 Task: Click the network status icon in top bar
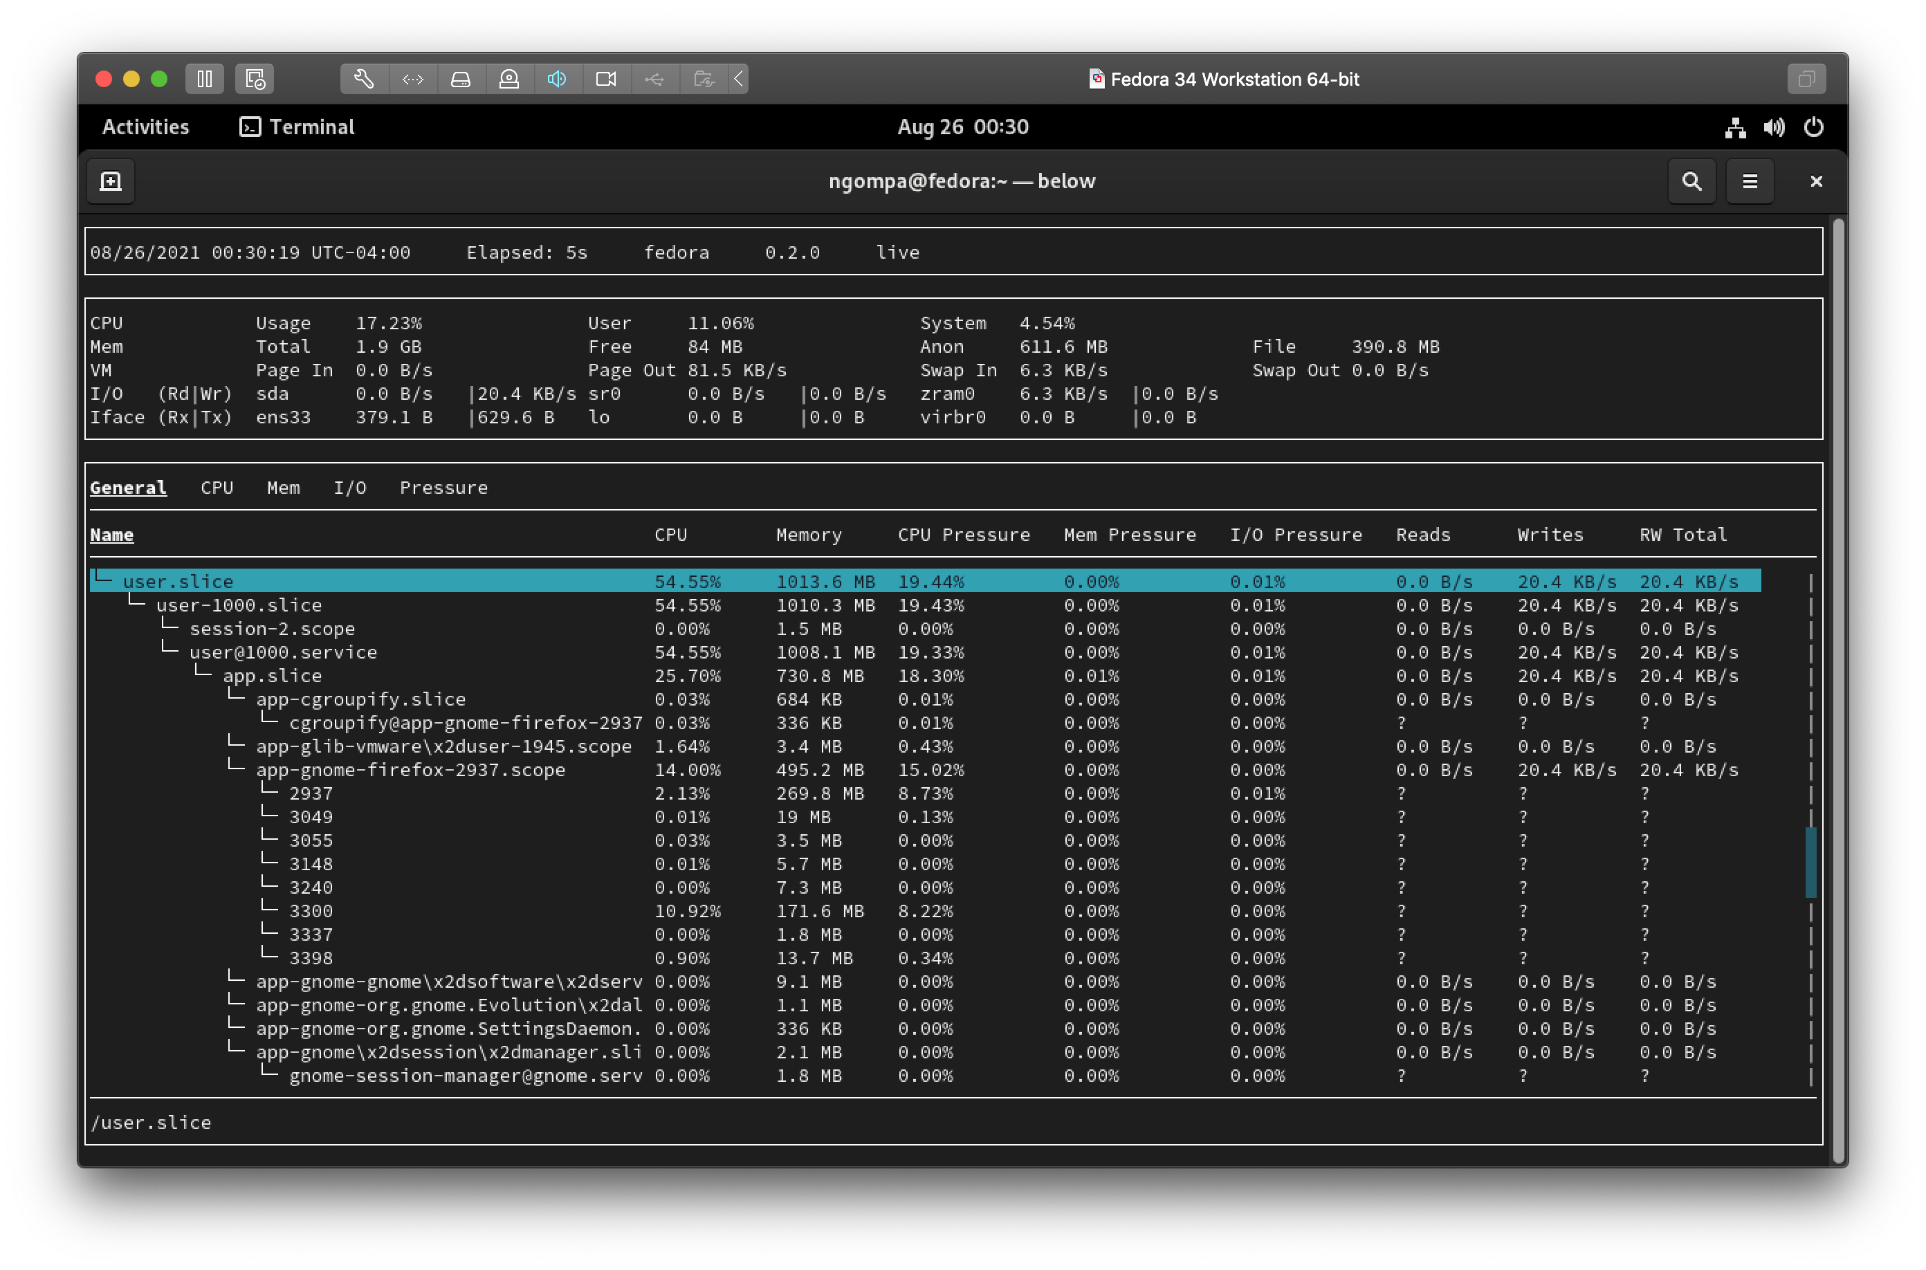[x=1735, y=127]
